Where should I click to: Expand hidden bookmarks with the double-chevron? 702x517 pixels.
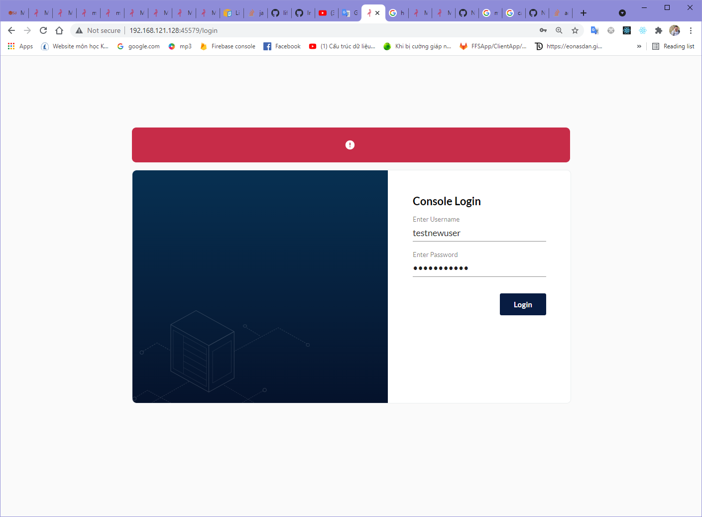tap(639, 46)
